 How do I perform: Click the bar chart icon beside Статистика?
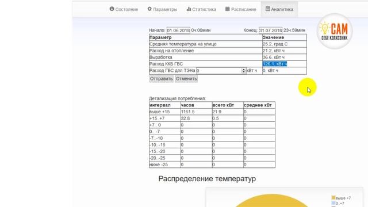189,9
